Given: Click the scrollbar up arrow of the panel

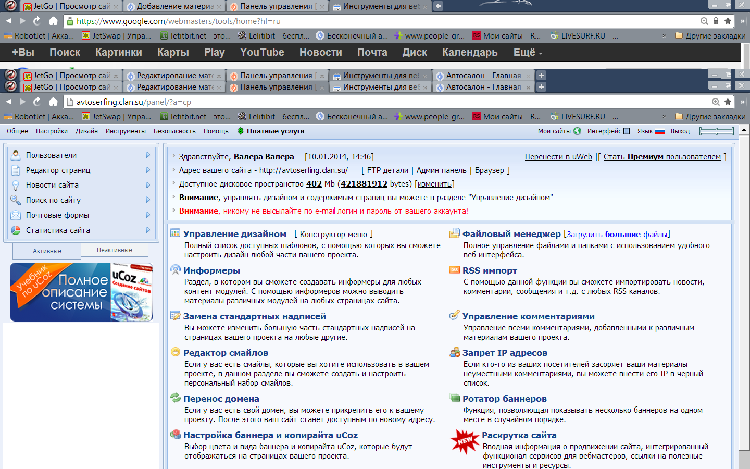Looking at the screenshot, I should tap(744, 129).
